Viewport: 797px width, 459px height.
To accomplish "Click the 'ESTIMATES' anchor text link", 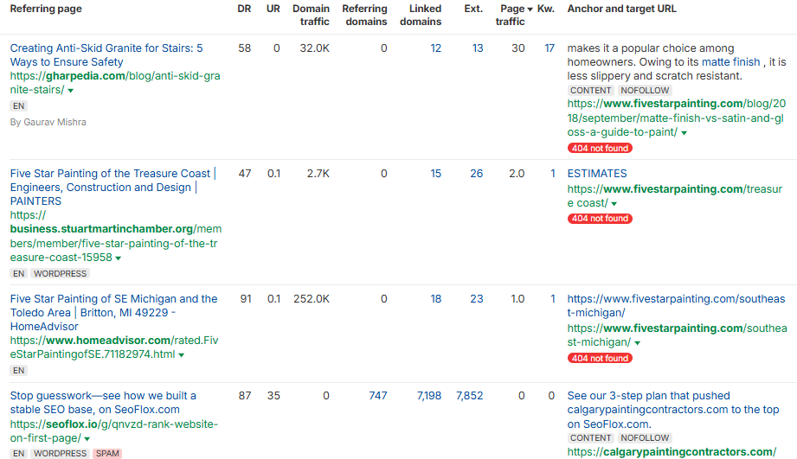I will [597, 174].
